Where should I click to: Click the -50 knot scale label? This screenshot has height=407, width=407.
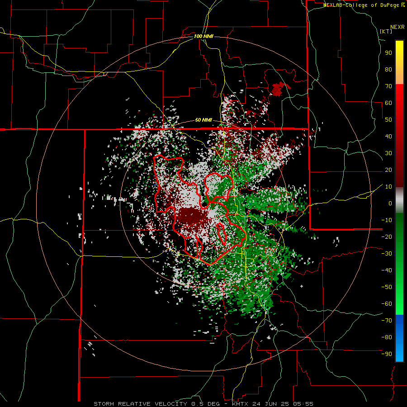pos(387,287)
